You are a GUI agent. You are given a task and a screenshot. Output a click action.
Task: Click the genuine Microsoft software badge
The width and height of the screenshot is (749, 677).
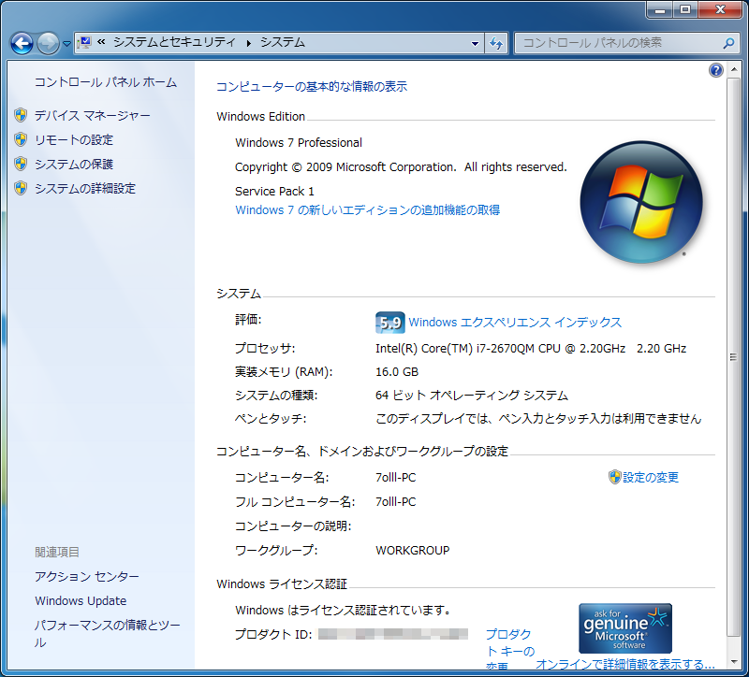624,627
